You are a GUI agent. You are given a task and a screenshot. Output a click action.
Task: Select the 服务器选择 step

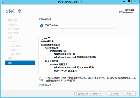click(x=13, y=29)
